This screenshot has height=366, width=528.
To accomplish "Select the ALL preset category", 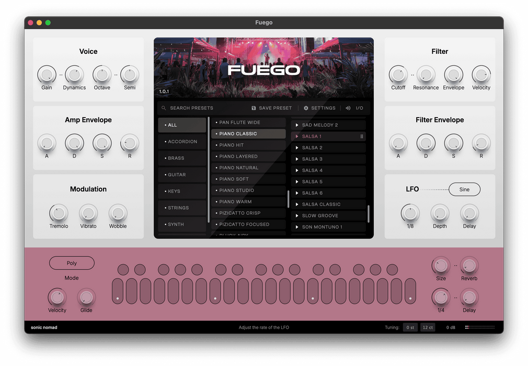I will click(182, 125).
